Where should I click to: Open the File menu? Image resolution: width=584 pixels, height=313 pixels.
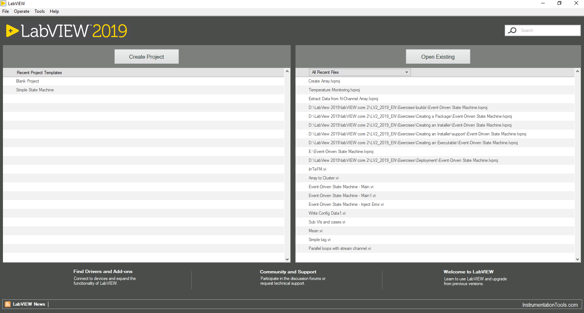pyautogui.click(x=5, y=11)
